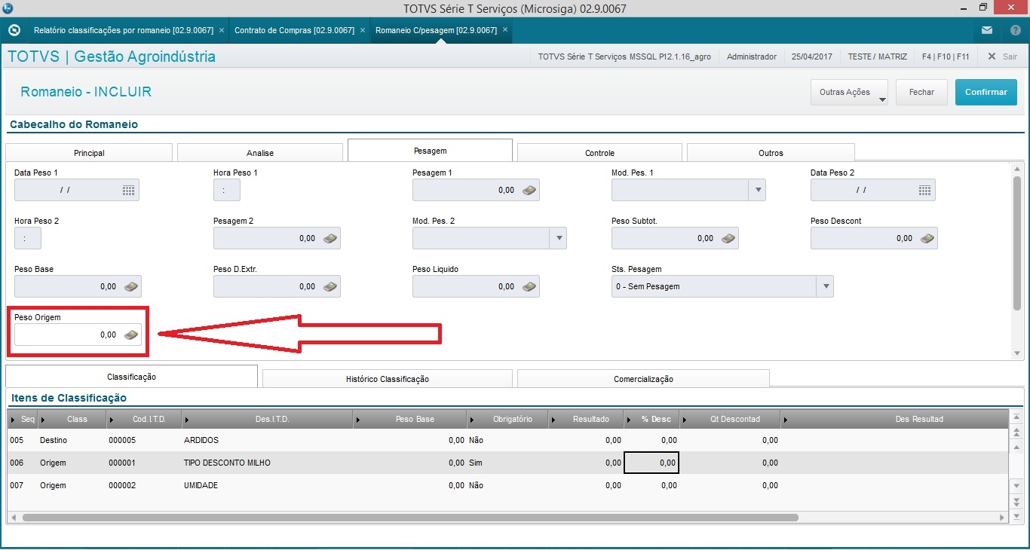The width and height of the screenshot is (1030, 550).
Task: Open the Controle tab
Action: point(599,153)
